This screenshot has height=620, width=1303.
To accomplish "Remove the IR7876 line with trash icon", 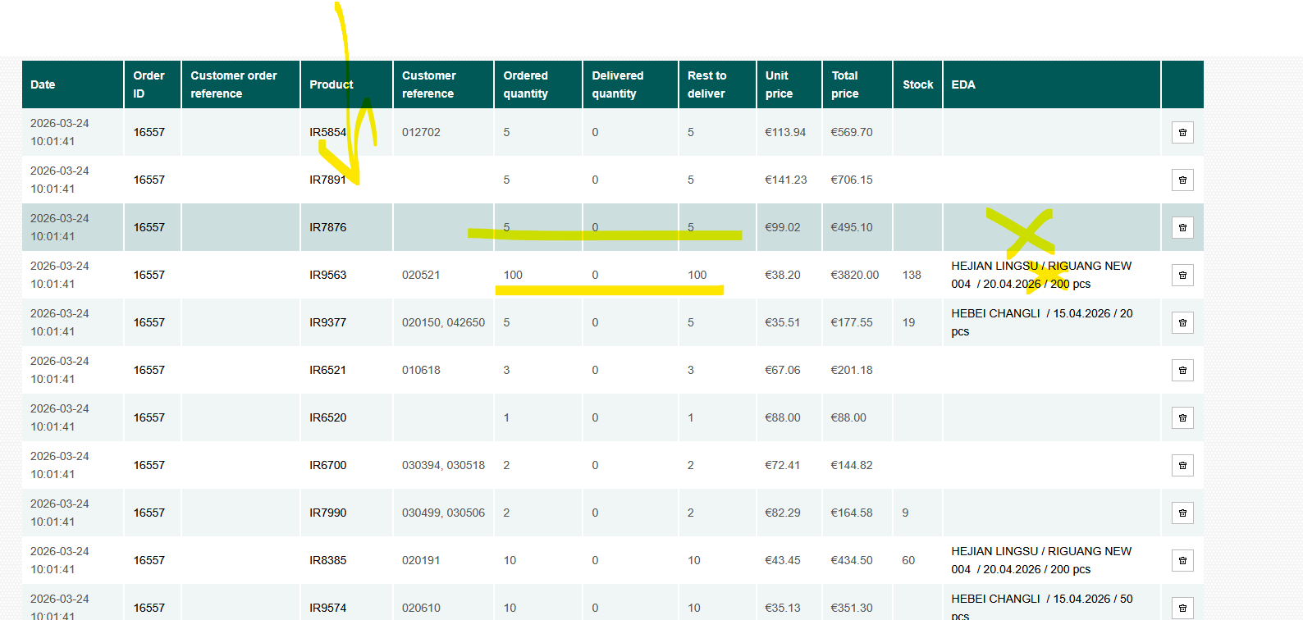I will [1182, 227].
